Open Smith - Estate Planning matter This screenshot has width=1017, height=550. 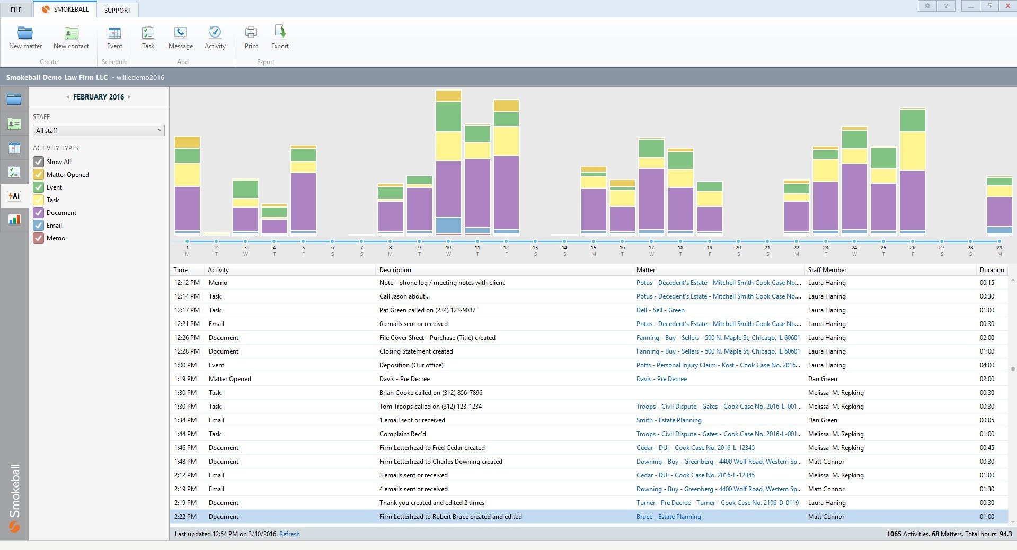(669, 420)
